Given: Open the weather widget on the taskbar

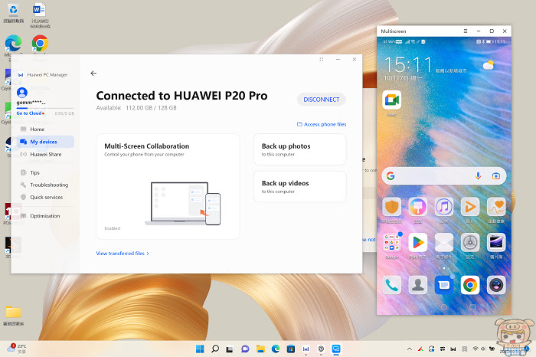Looking at the screenshot, I should [x=17, y=349].
